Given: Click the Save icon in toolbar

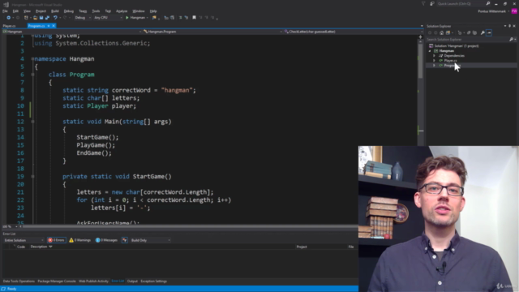Looking at the screenshot, I should click(41, 18).
